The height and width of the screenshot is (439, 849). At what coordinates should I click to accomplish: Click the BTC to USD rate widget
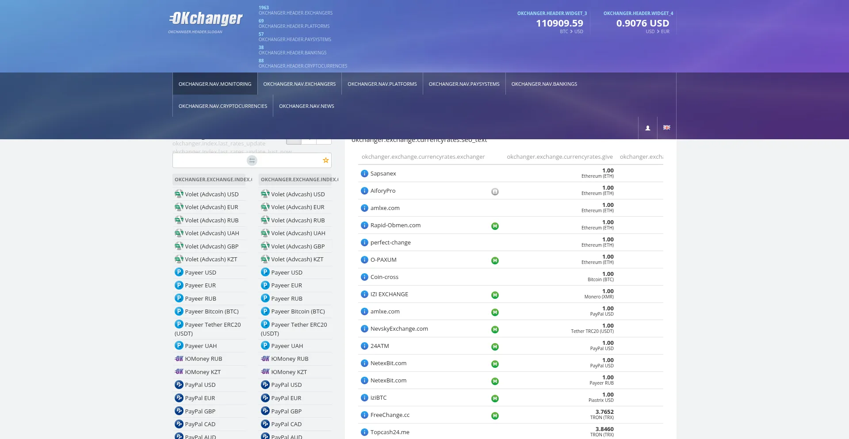[559, 23]
